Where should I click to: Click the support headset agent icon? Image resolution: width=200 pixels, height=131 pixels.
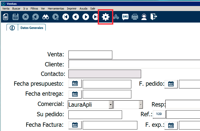(144, 17)
